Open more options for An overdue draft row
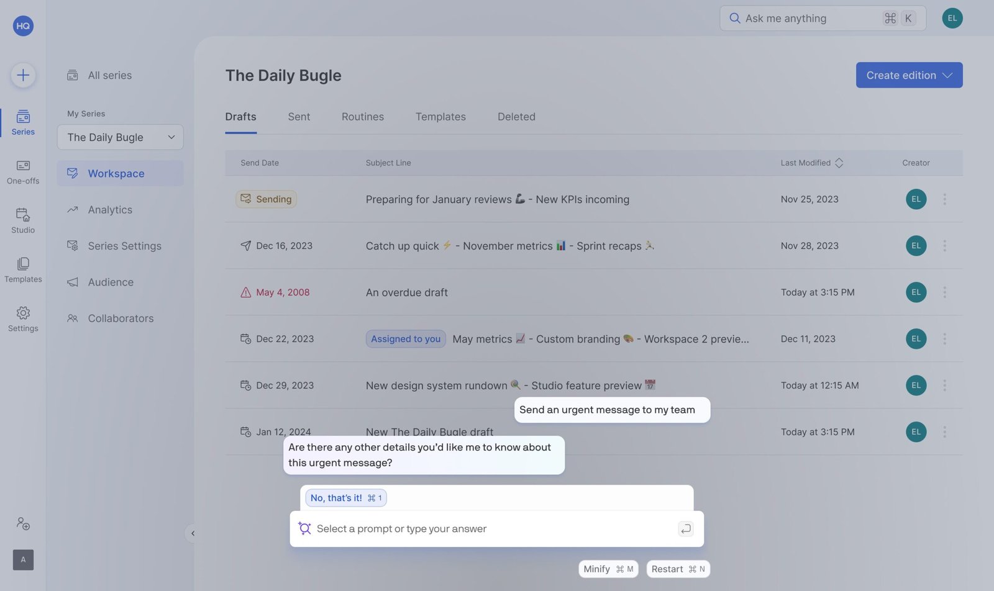The width and height of the screenshot is (994, 591). (x=944, y=292)
